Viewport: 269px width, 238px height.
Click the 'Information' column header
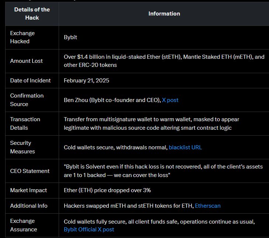(x=164, y=14)
